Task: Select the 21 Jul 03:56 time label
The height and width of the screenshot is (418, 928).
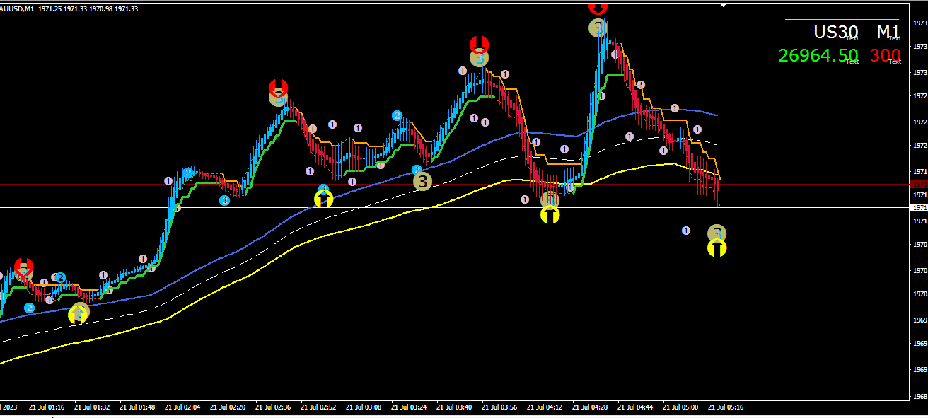Action: pos(499,407)
